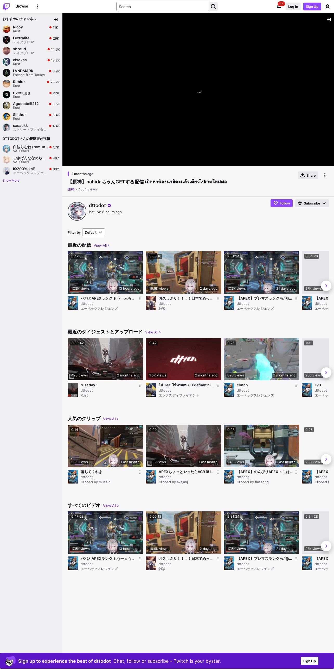This screenshot has width=334, height=669.
Task: Open options for Xdefiant highlight video
Action: 218,385
